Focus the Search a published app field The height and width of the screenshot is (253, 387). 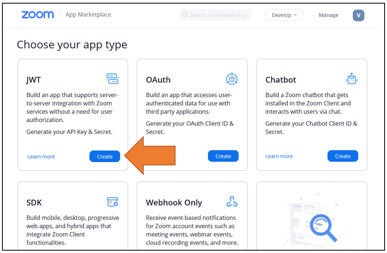[x=215, y=15]
